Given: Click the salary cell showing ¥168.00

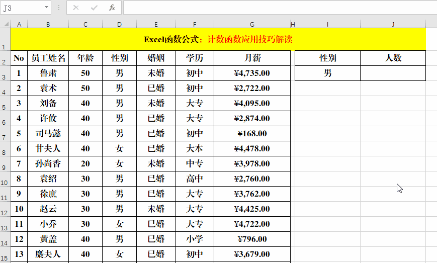Looking at the screenshot, I should pos(252,133).
